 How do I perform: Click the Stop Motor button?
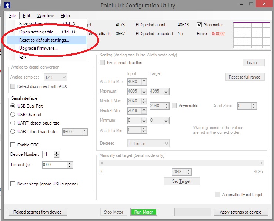114,212
